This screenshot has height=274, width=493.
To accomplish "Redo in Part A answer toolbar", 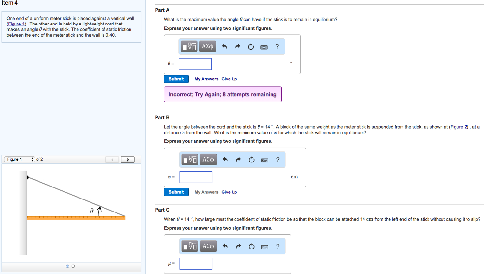I will click(x=238, y=47).
